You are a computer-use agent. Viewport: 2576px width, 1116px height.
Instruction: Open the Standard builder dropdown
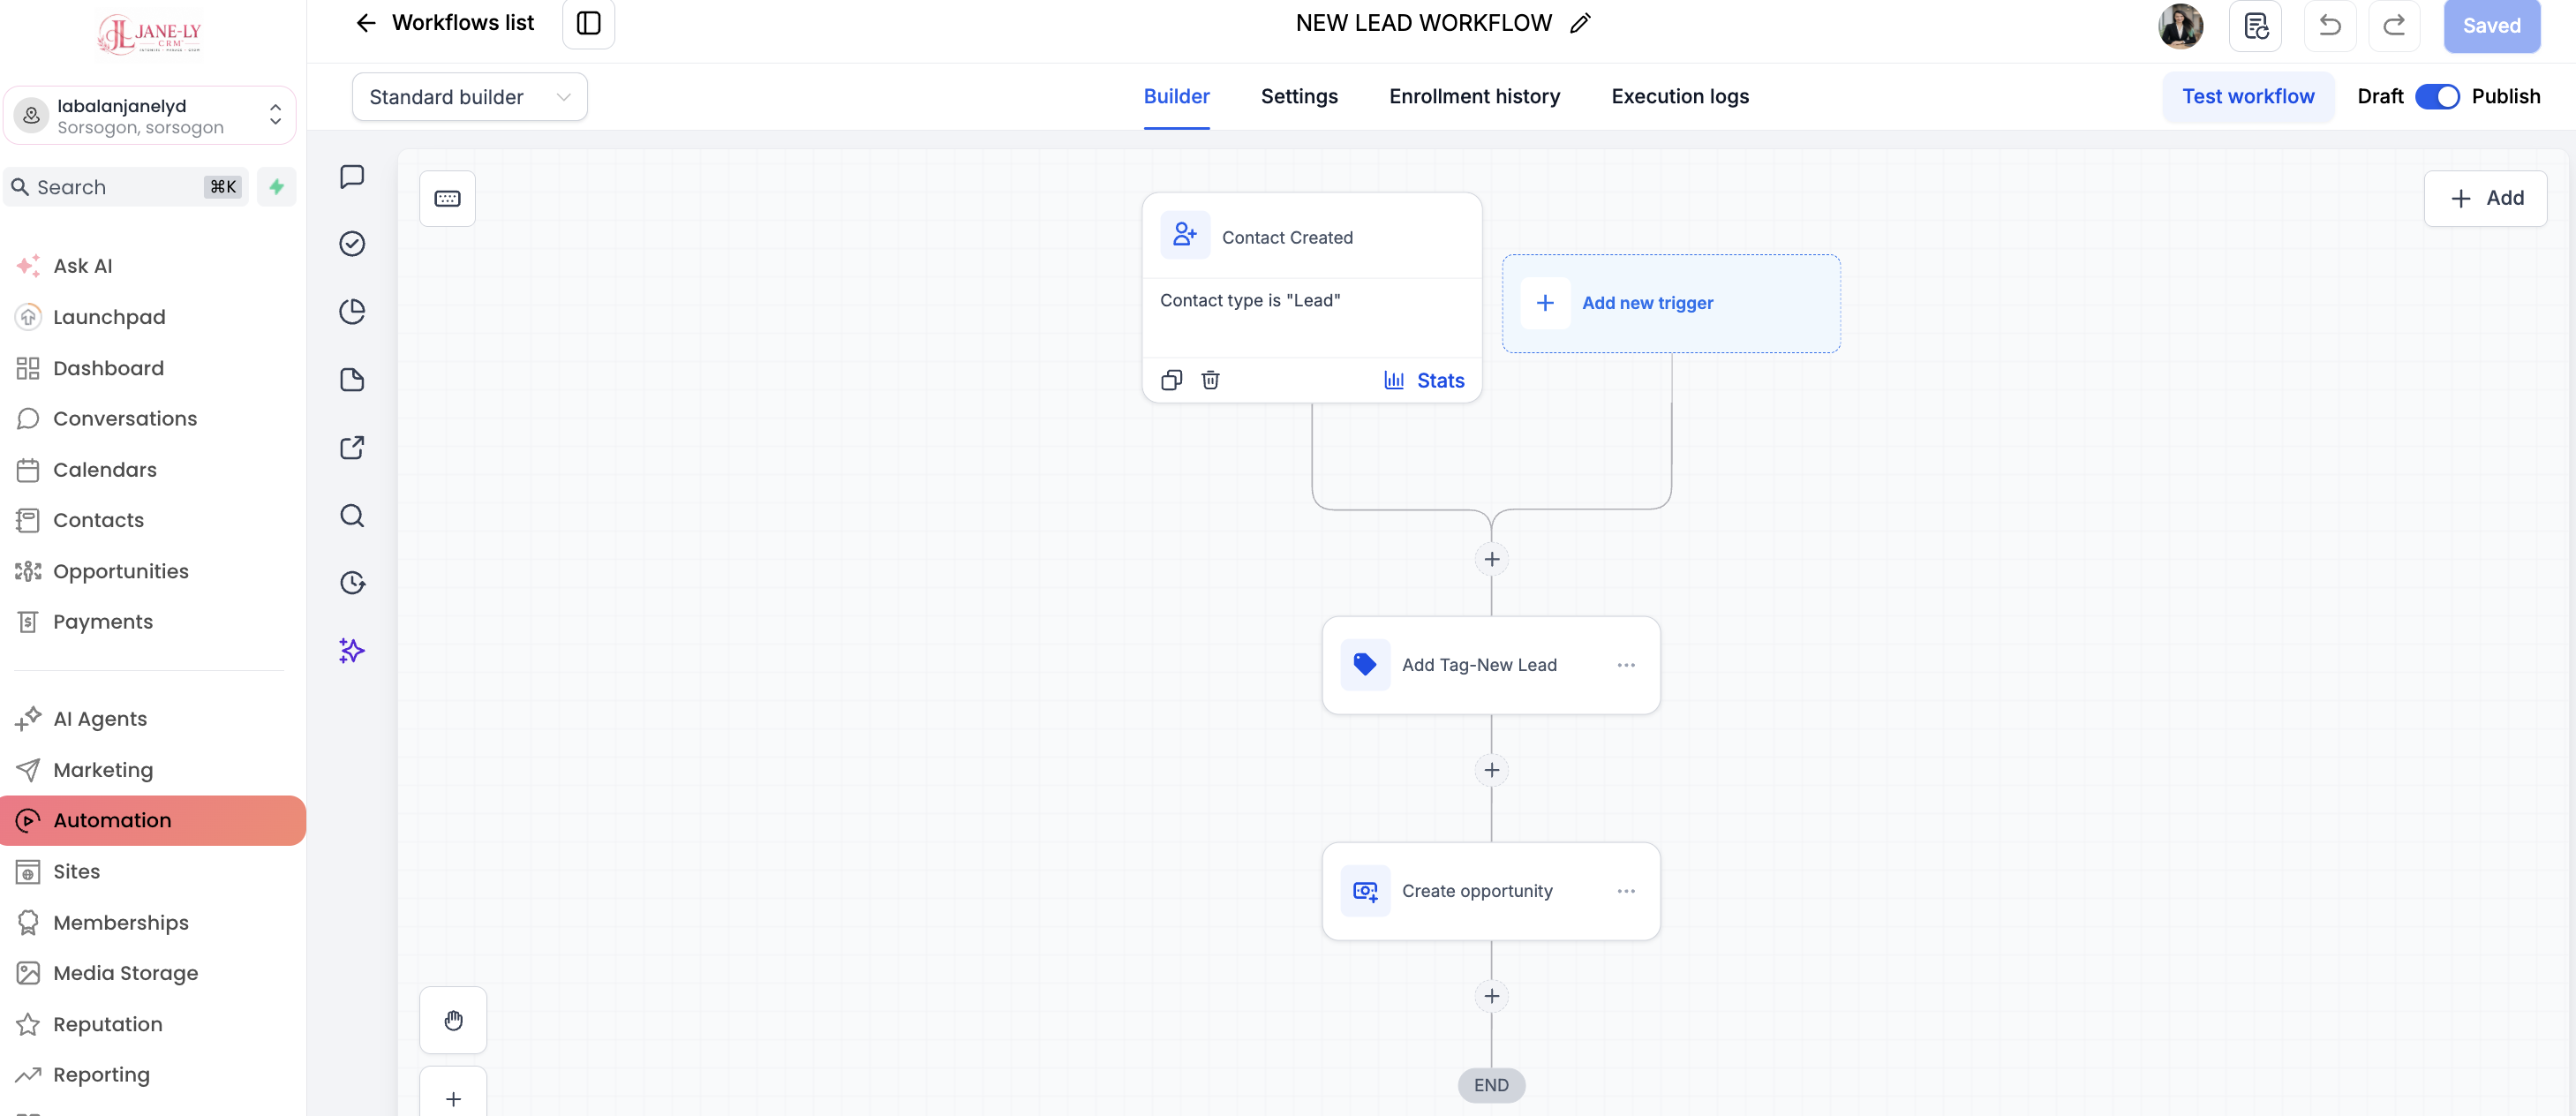[469, 97]
